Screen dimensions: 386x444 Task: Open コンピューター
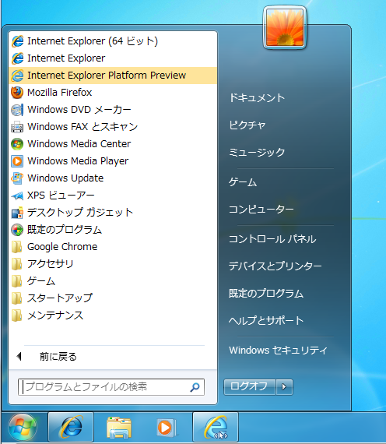point(261,210)
